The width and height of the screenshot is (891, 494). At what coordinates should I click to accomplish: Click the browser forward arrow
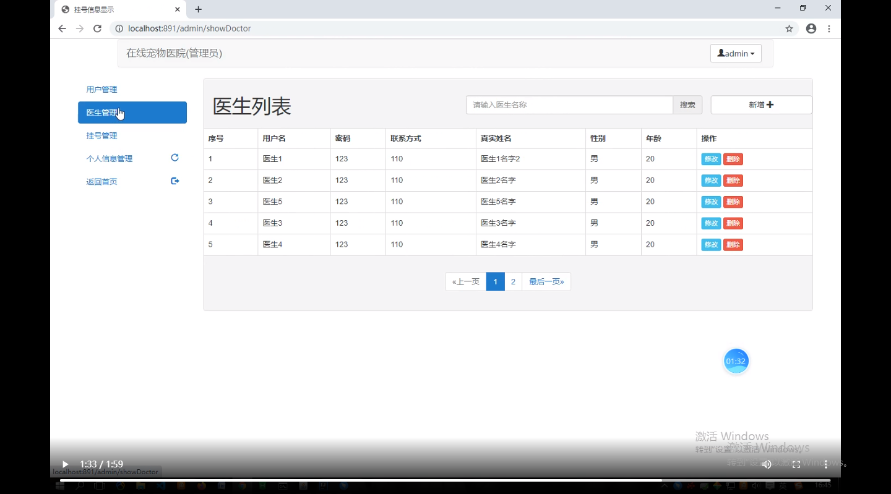tap(79, 28)
